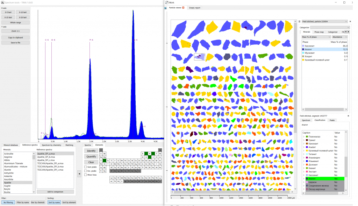Open the Peaks tab
Image resolution: width=358 pixels, height=206 pixels.
pyautogui.click(x=332, y=120)
